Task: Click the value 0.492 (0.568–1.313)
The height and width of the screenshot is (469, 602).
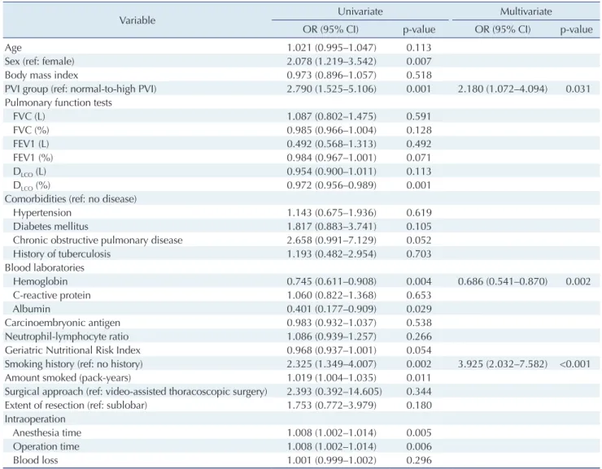Action: (332, 144)
